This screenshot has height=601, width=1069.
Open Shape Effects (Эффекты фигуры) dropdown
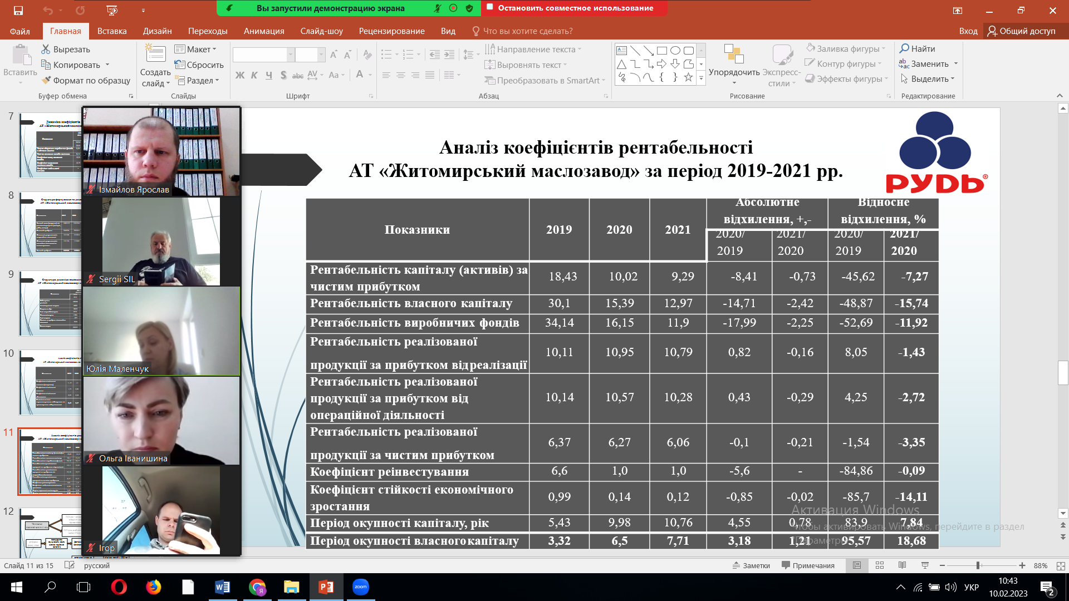coord(846,79)
